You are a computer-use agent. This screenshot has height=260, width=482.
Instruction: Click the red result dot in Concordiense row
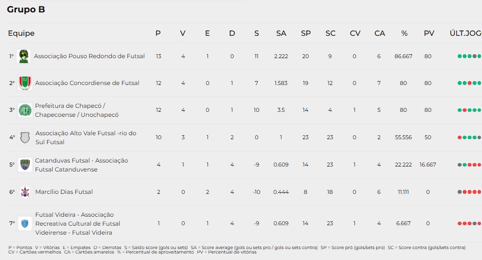[x=470, y=83]
